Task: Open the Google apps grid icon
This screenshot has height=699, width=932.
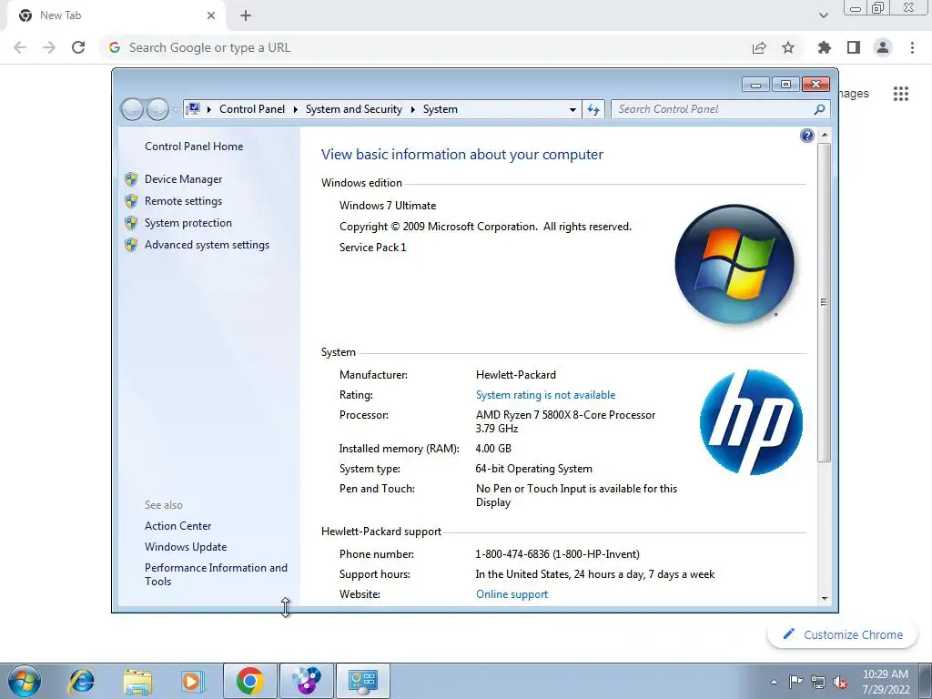Action: [900, 94]
